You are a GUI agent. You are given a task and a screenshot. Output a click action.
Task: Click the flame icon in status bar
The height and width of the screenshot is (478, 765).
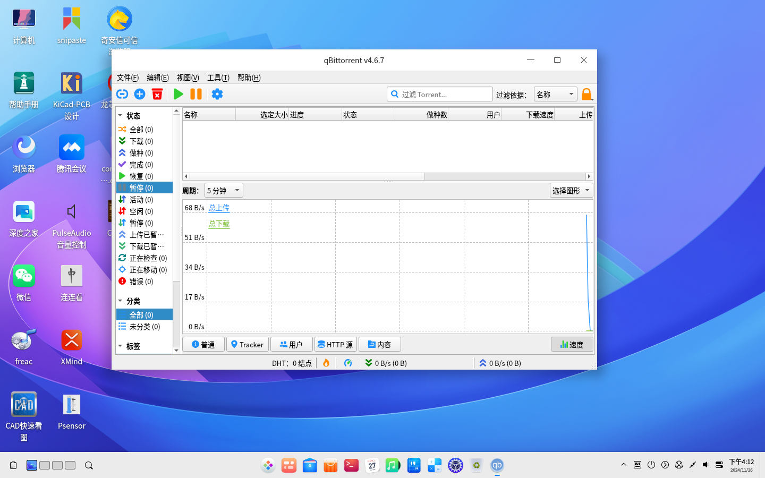[326, 363]
